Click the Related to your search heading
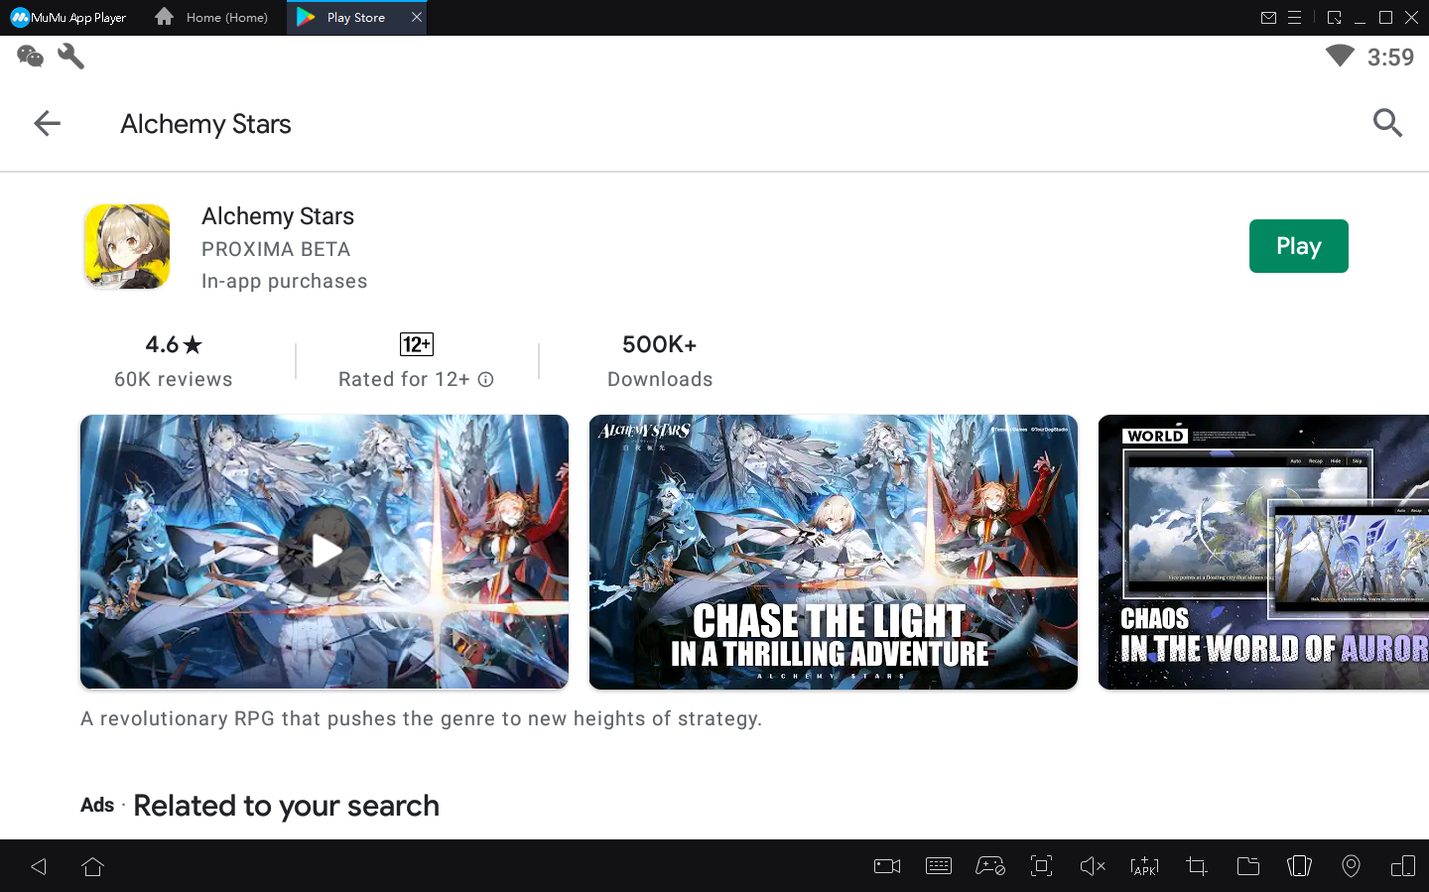1429x892 pixels. click(x=287, y=806)
